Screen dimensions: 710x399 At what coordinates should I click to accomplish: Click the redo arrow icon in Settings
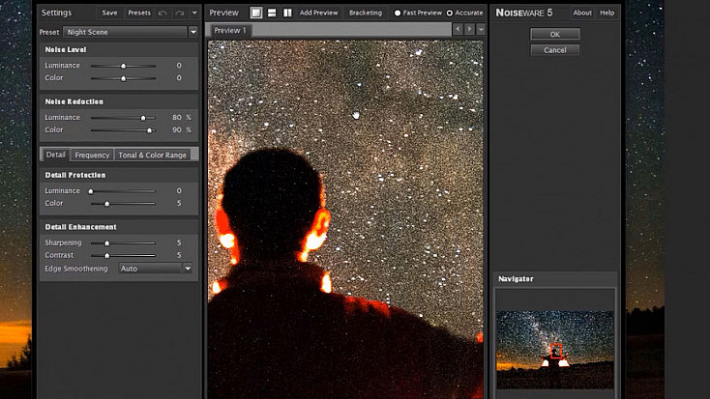click(179, 13)
